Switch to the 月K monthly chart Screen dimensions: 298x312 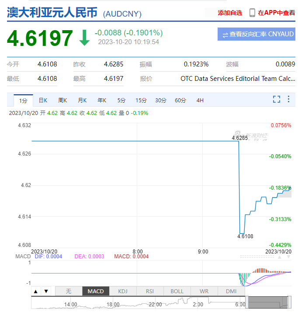click(x=82, y=101)
